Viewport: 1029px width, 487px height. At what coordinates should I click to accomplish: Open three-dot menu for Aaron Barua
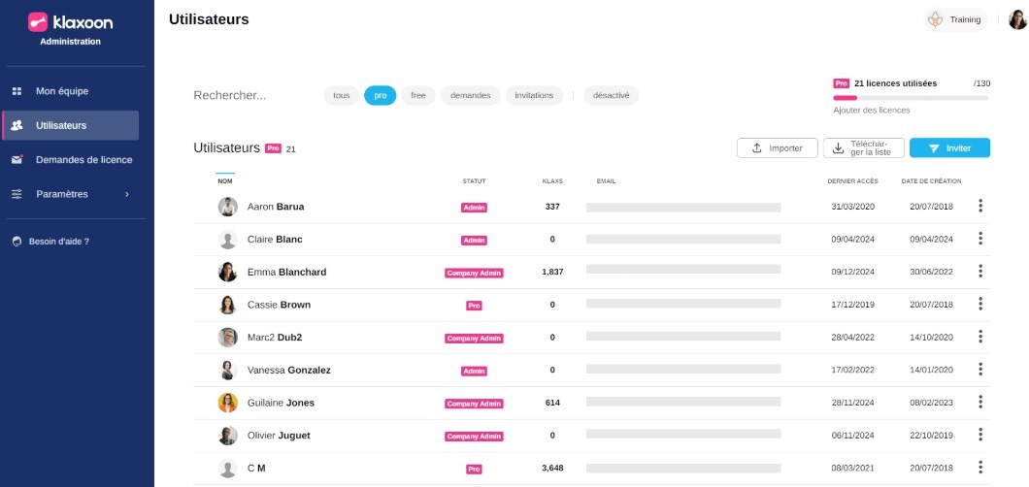click(x=980, y=206)
